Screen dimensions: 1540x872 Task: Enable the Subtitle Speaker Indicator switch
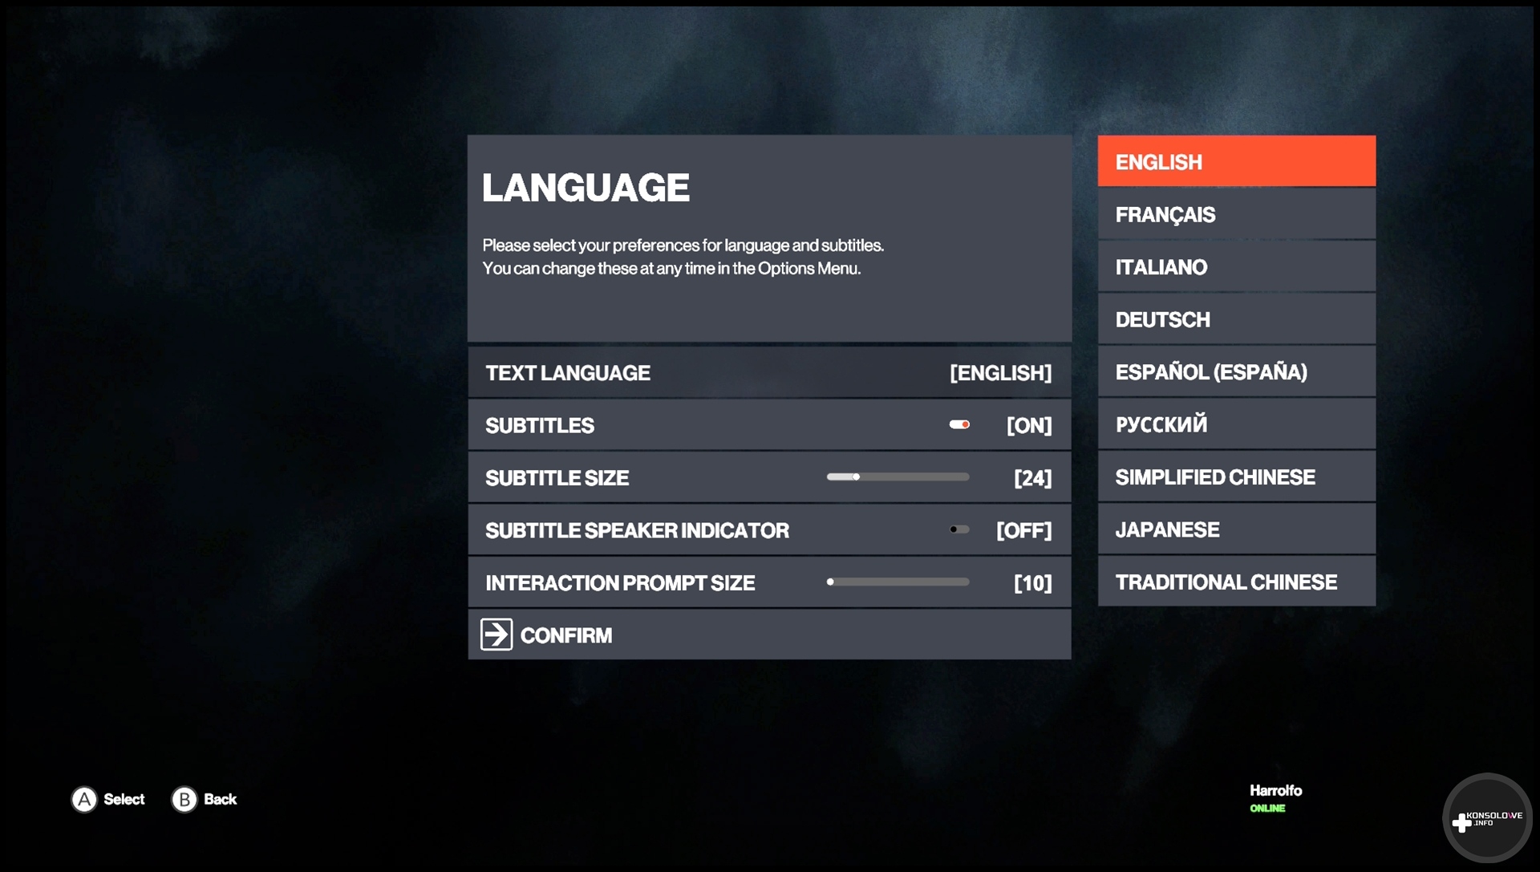click(959, 529)
